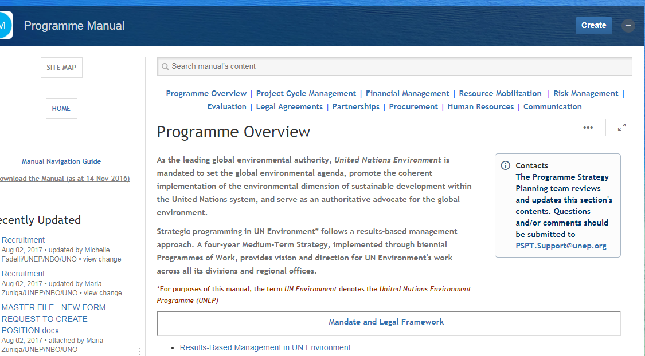Click the Create button
The width and height of the screenshot is (645, 356).
coord(593,25)
